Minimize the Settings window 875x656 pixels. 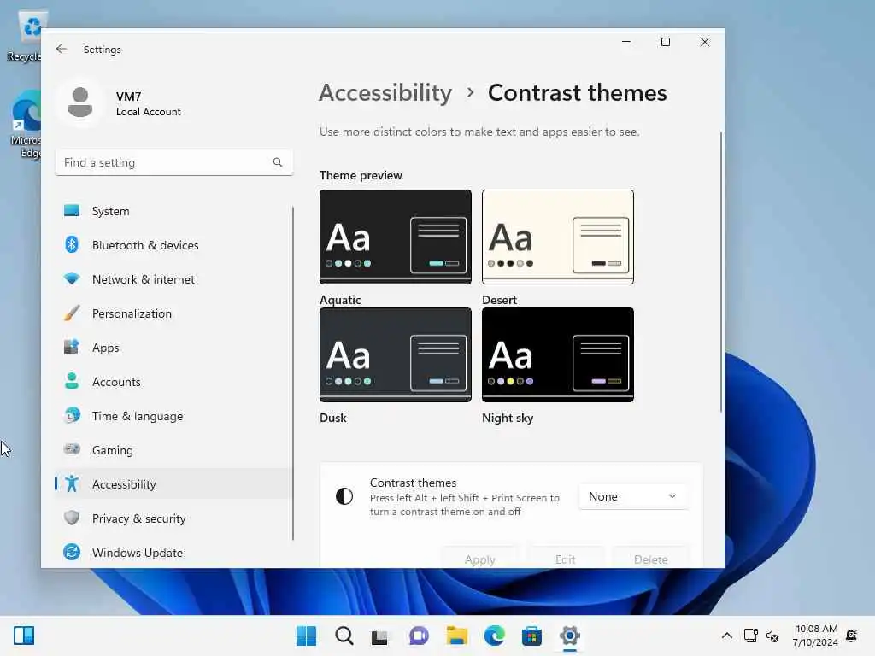pyautogui.click(x=626, y=42)
